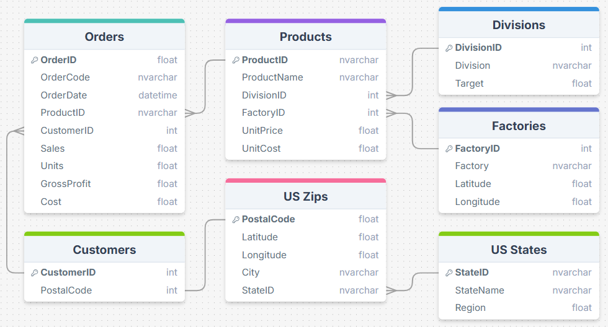Select the Longitude row in Factories

(x=519, y=202)
